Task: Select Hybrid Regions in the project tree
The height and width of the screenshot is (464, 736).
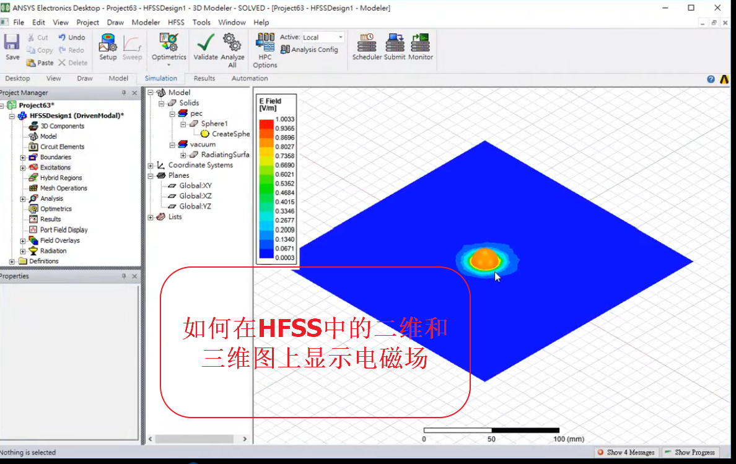Action: 61,178
